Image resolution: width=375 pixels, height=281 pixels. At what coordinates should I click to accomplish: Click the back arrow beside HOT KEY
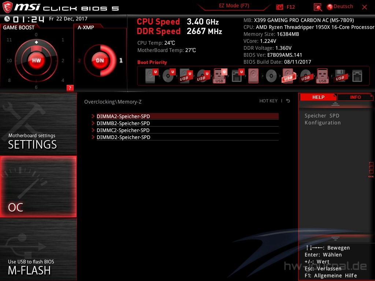coord(288,101)
